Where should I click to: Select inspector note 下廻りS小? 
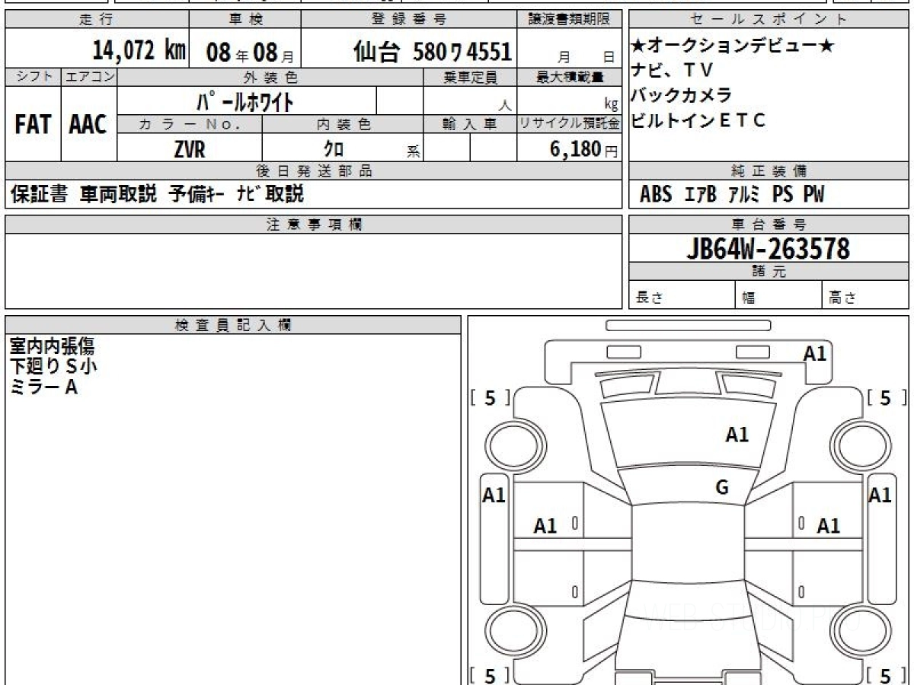tap(53, 367)
